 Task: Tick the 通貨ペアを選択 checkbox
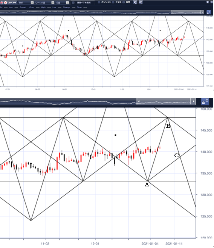pyautogui.click(x=73, y=3)
